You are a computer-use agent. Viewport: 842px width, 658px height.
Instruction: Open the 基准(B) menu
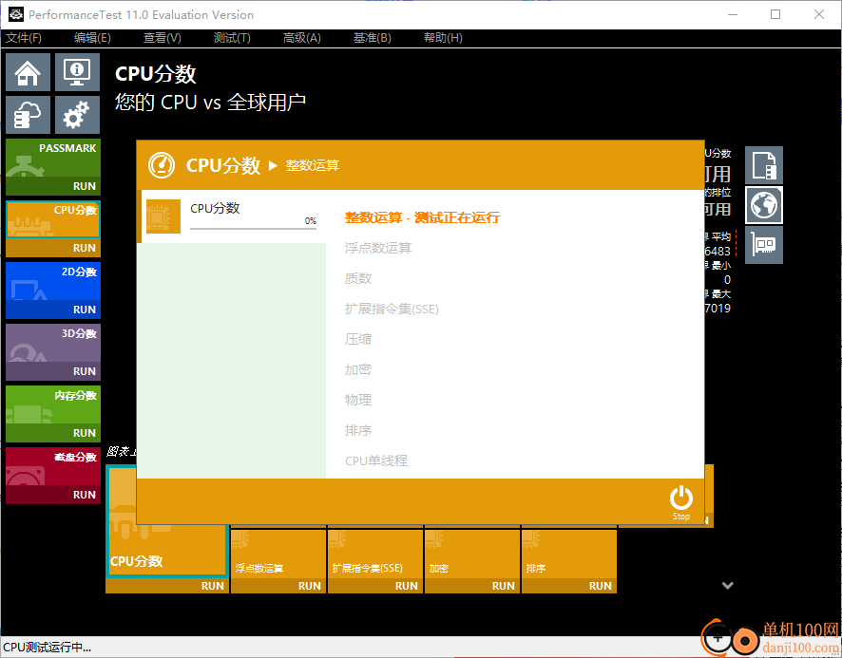[373, 38]
